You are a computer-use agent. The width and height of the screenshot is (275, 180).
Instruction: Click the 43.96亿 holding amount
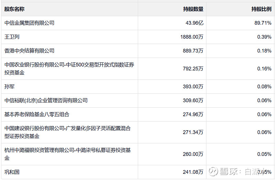[194, 23]
